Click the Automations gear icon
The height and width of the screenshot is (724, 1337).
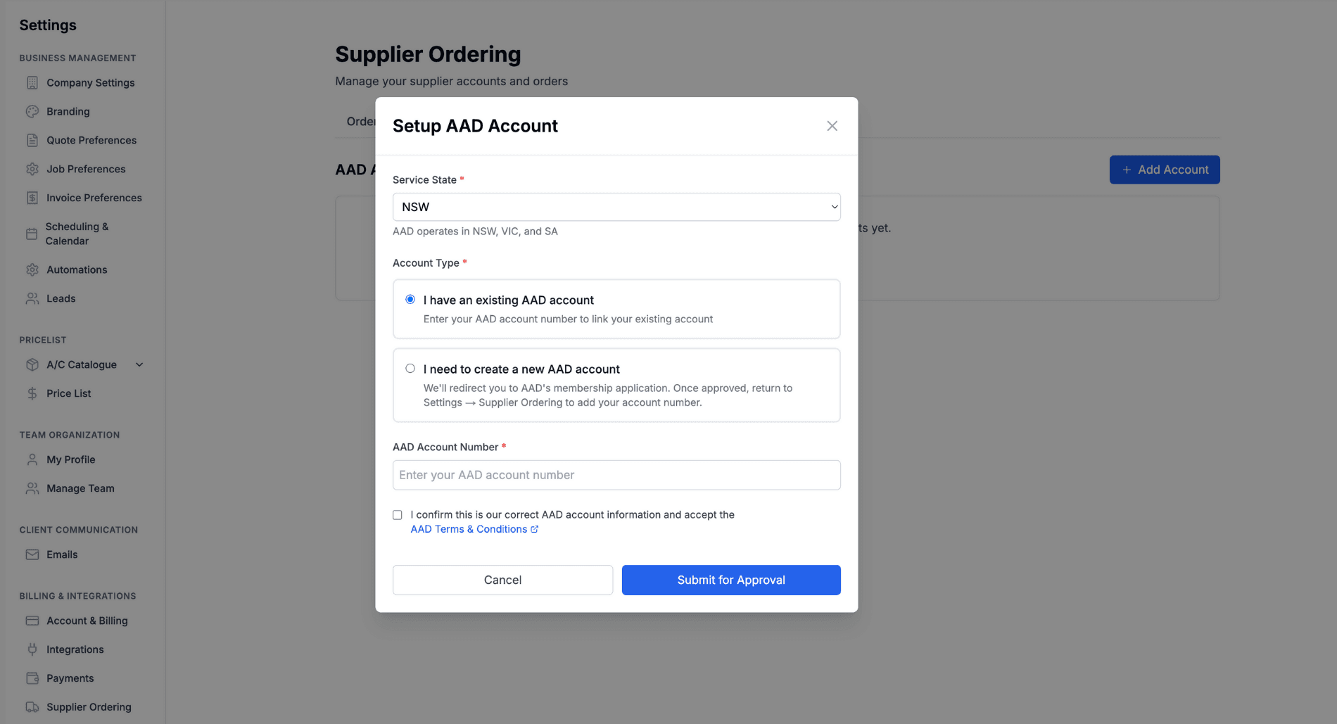(x=32, y=269)
